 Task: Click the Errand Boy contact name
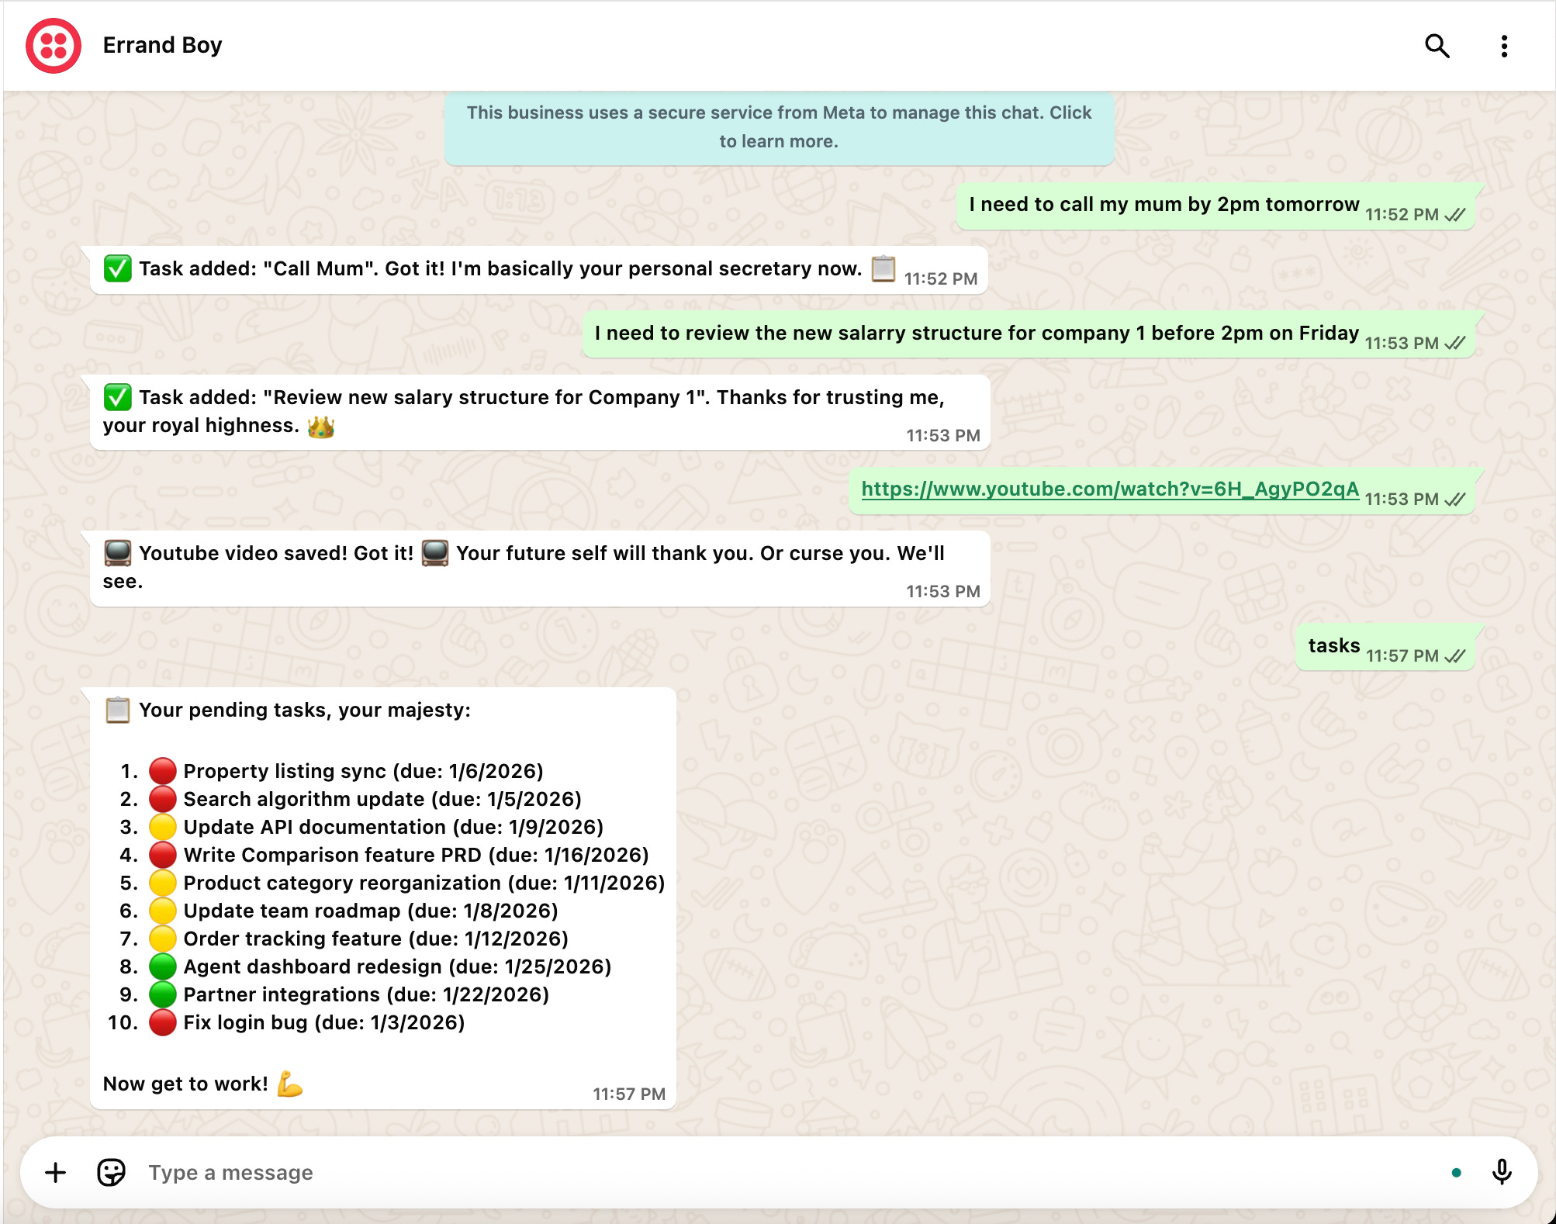pyautogui.click(x=162, y=45)
